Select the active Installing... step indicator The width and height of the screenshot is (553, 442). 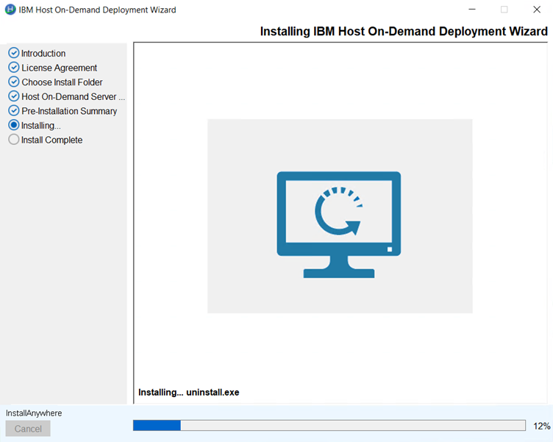(x=13, y=125)
